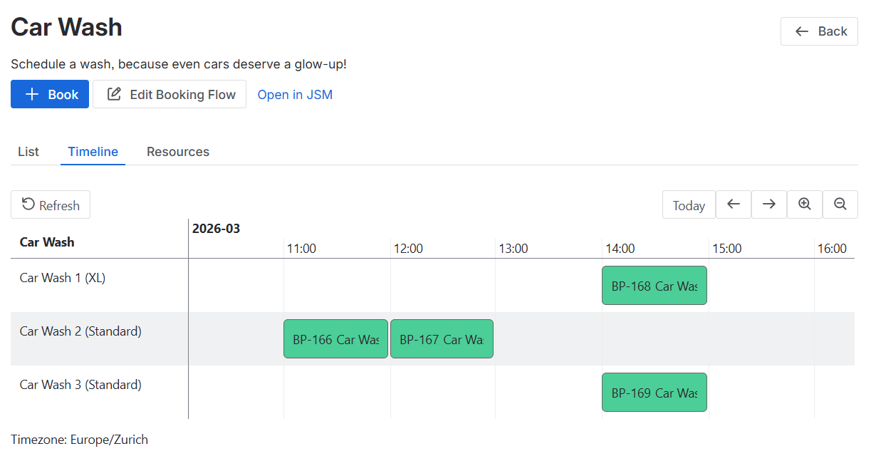The width and height of the screenshot is (871, 461).
Task: Open in JSM link
Action: 295,95
